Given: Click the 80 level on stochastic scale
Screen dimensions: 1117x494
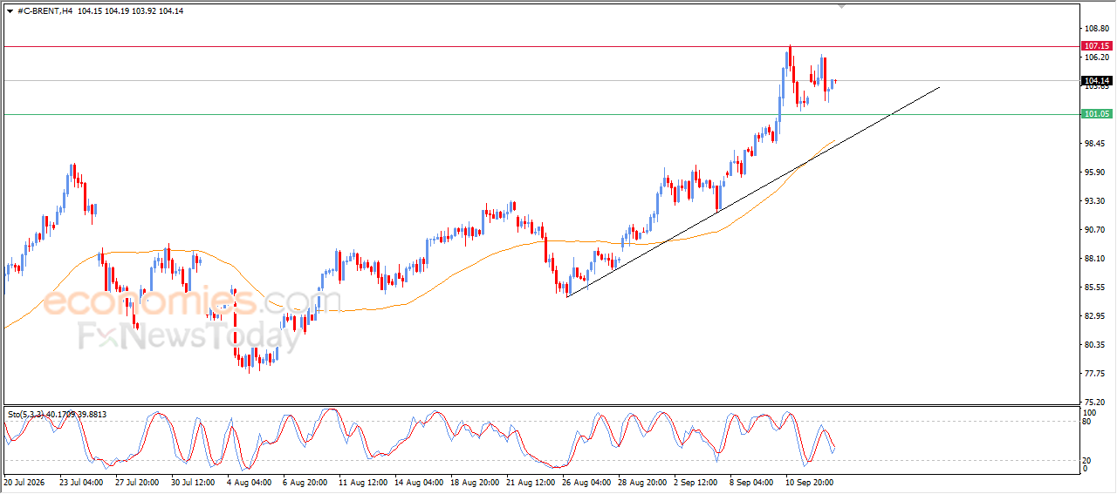Looking at the screenshot, I should pyautogui.click(x=1086, y=422).
